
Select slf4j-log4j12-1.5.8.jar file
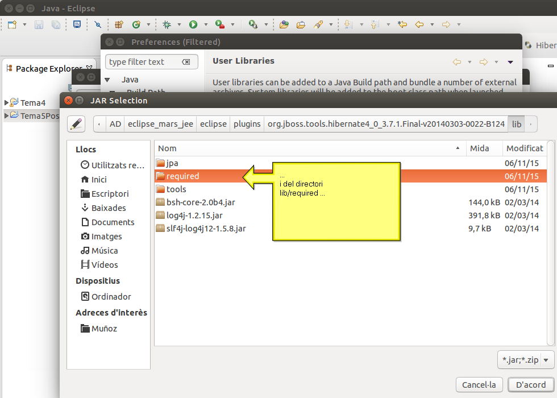point(350,229)
